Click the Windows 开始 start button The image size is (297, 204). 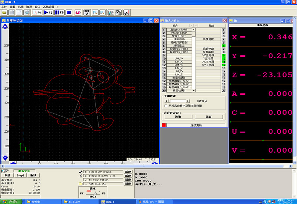[x=11, y=201]
